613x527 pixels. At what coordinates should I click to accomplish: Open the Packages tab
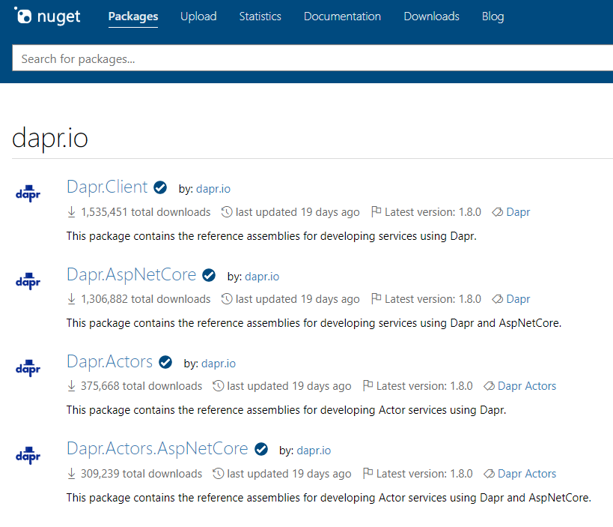point(133,16)
